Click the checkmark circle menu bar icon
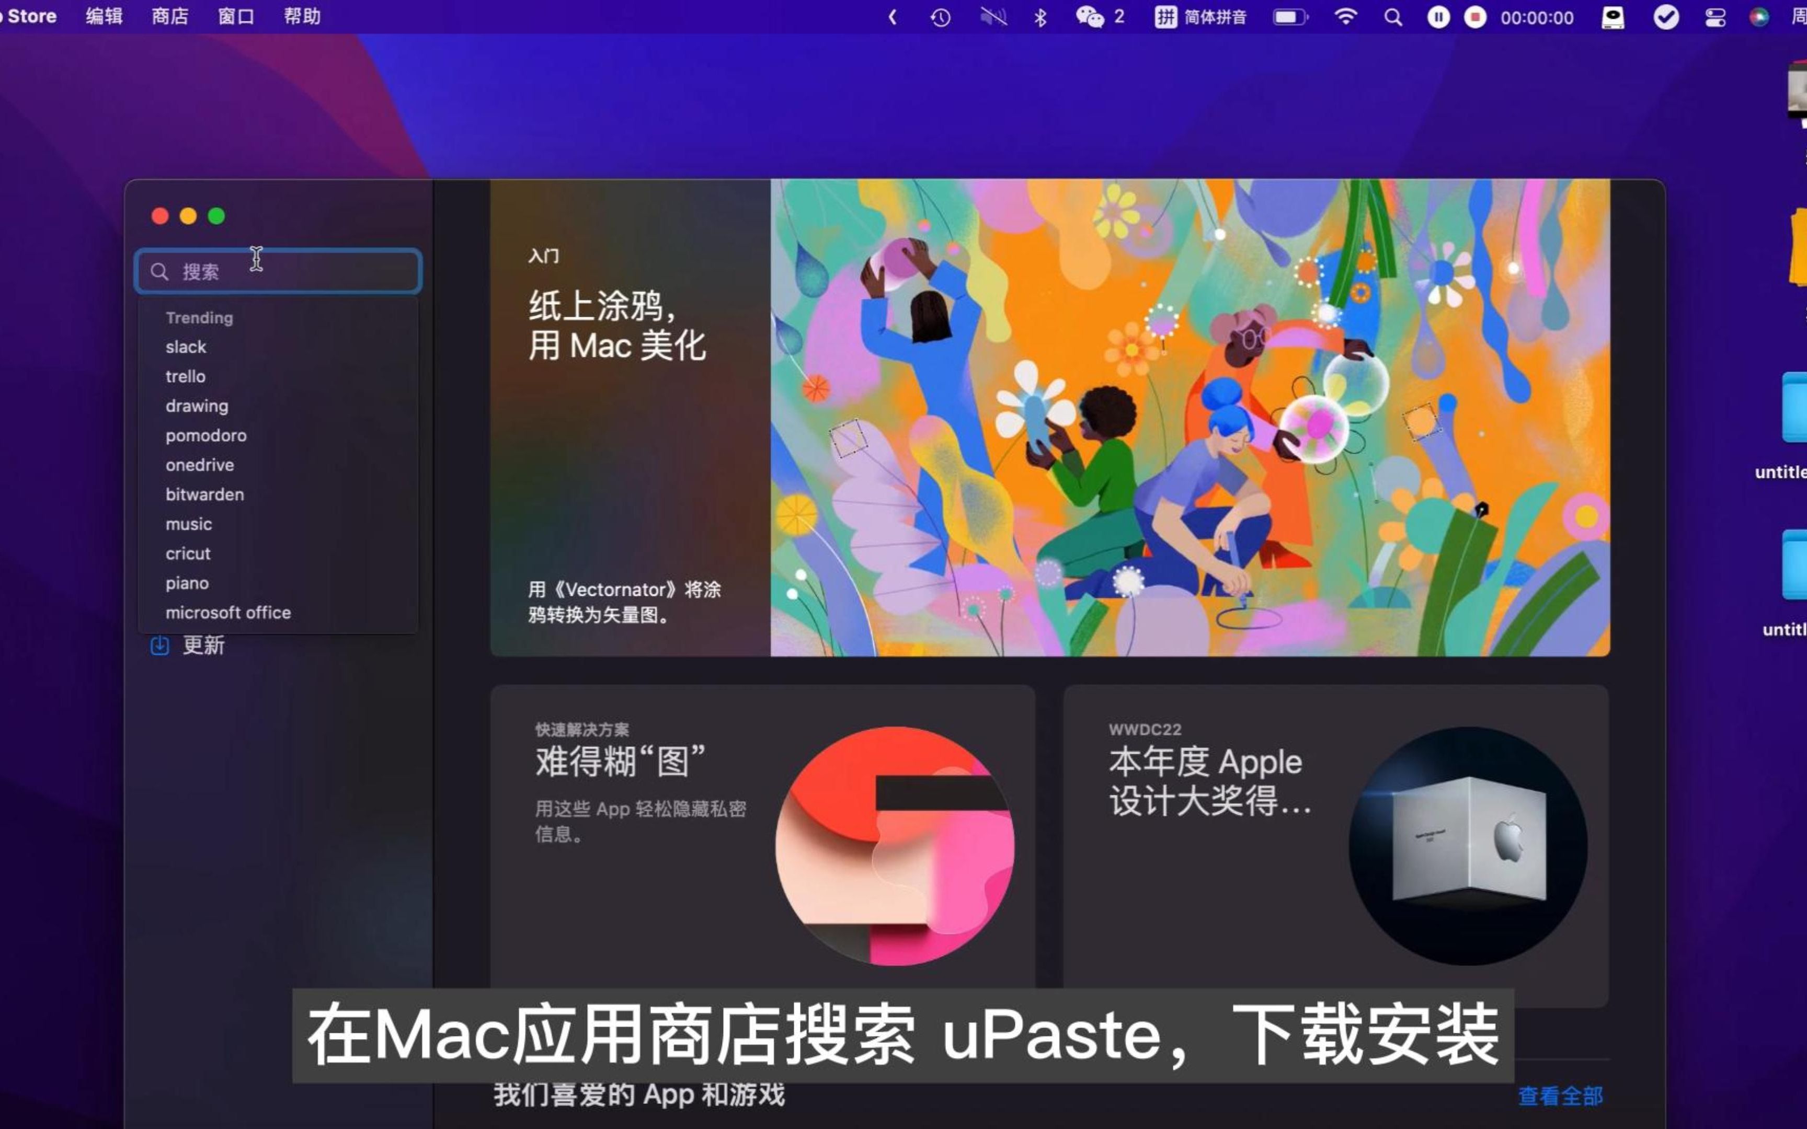The height and width of the screenshot is (1129, 1807). pos(1666,17)
